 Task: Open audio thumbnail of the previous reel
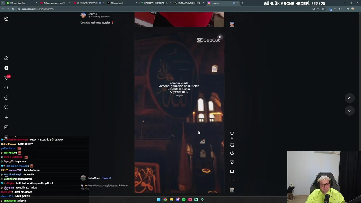click(x=232, y=24)
